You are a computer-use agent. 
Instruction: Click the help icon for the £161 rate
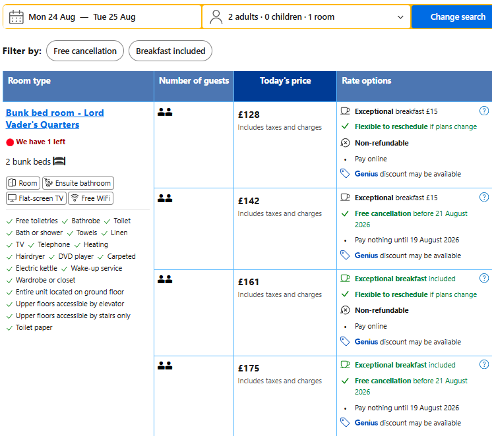[x=484, y=278]
